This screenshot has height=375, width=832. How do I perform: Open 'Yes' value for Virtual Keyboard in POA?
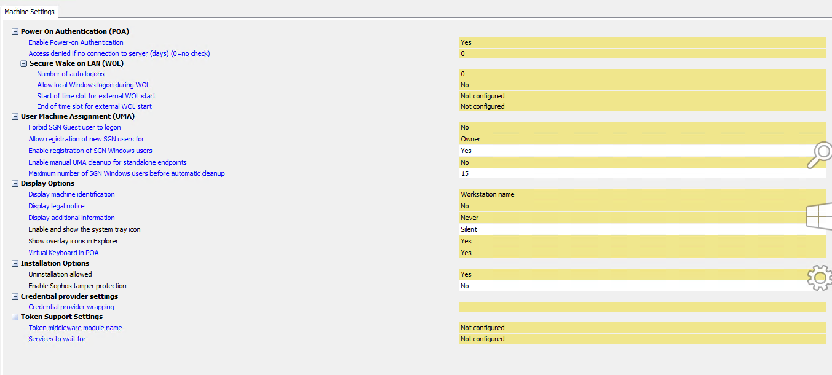(x=643, y=253)
